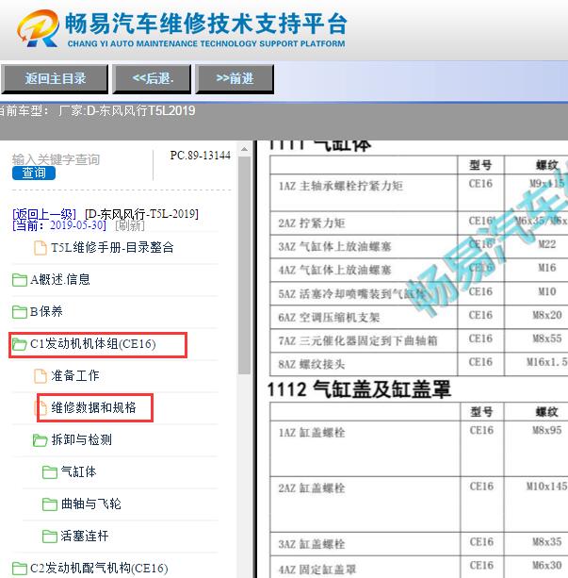Click heading 1112 气缸盖及缸盖罩
The image size is (568, 578).
[359, 388]
